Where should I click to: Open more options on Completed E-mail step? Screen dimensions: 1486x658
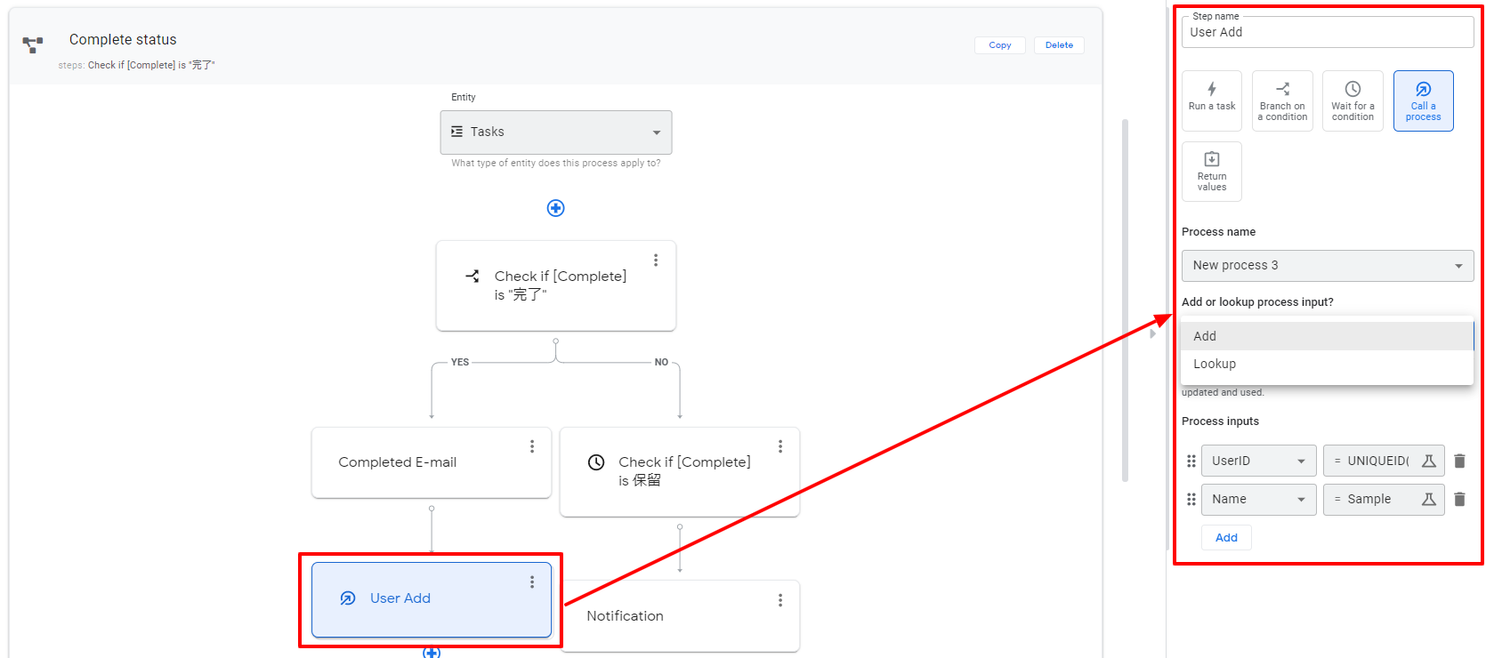coord(532,446)
